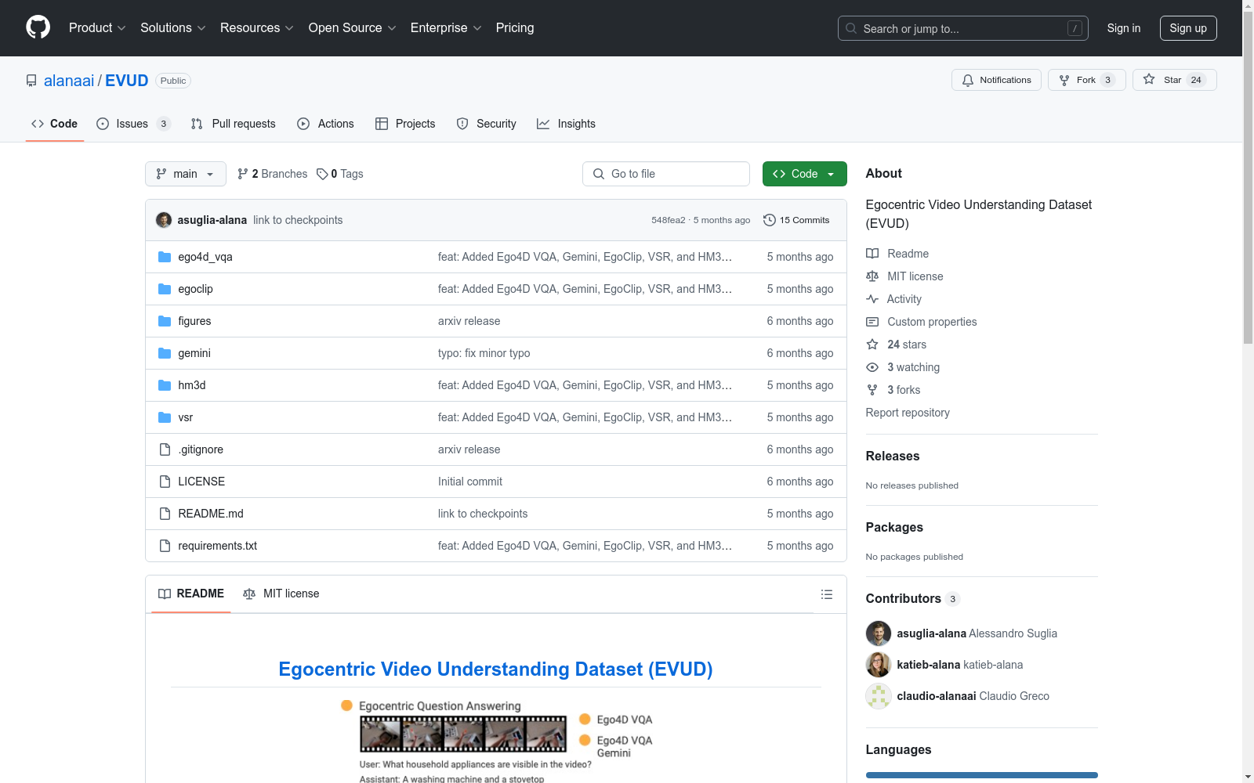View the 0 Tags page
Viewport: 1254px width, 783px height.
[340, 174]
